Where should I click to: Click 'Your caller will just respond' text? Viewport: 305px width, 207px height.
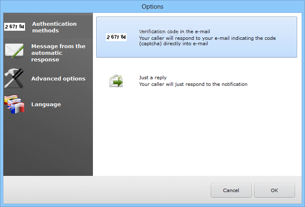(193, 84)
